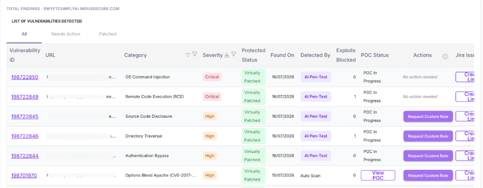Click the Found On column header

point(282,55)
